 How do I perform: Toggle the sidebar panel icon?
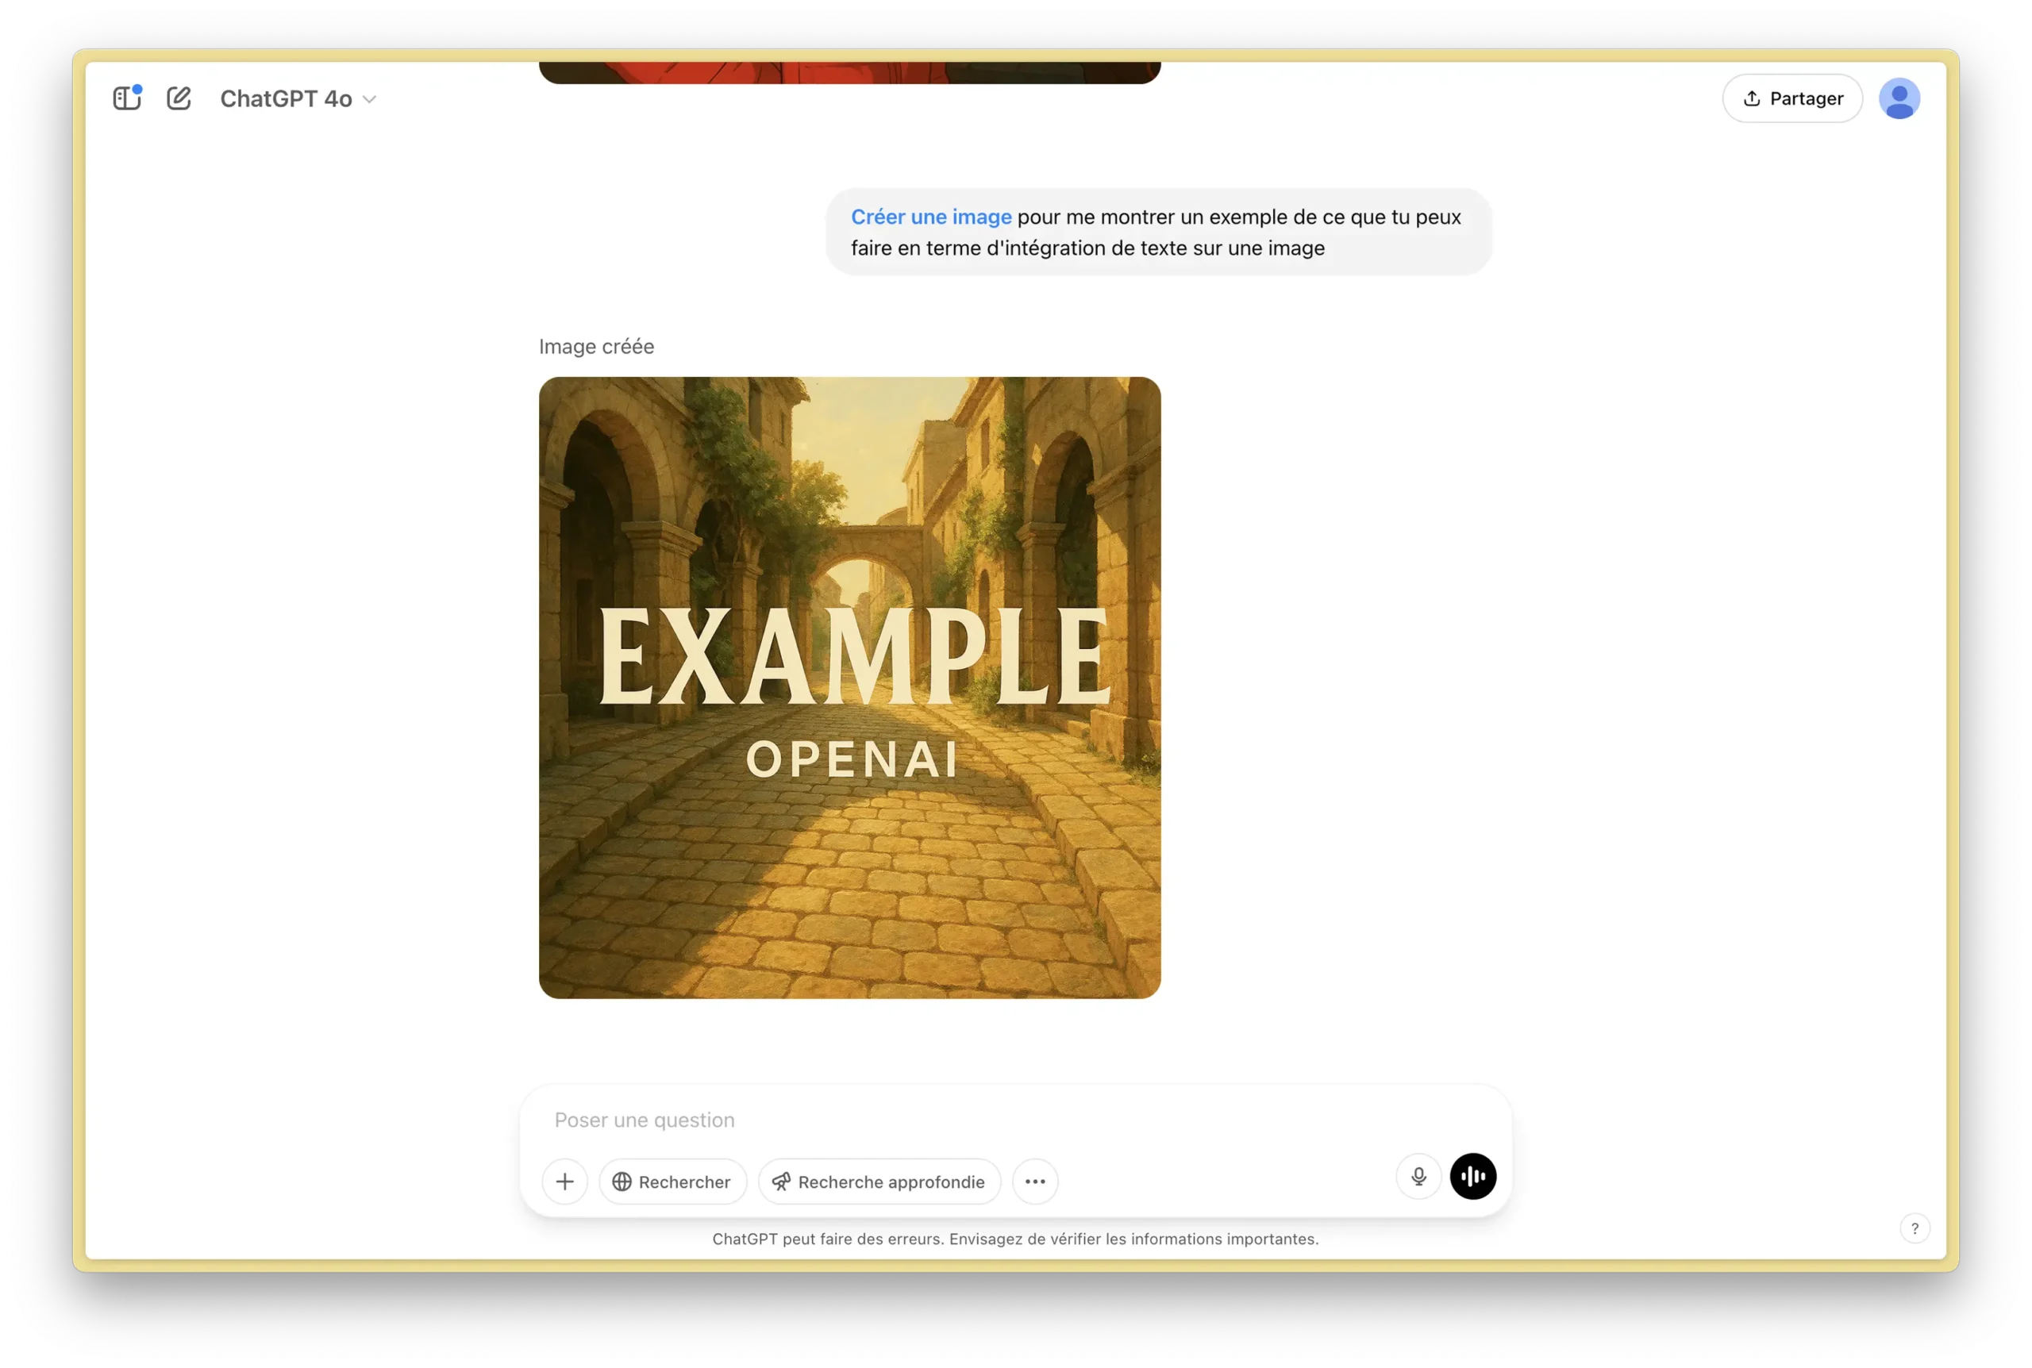tap(126, 98)
